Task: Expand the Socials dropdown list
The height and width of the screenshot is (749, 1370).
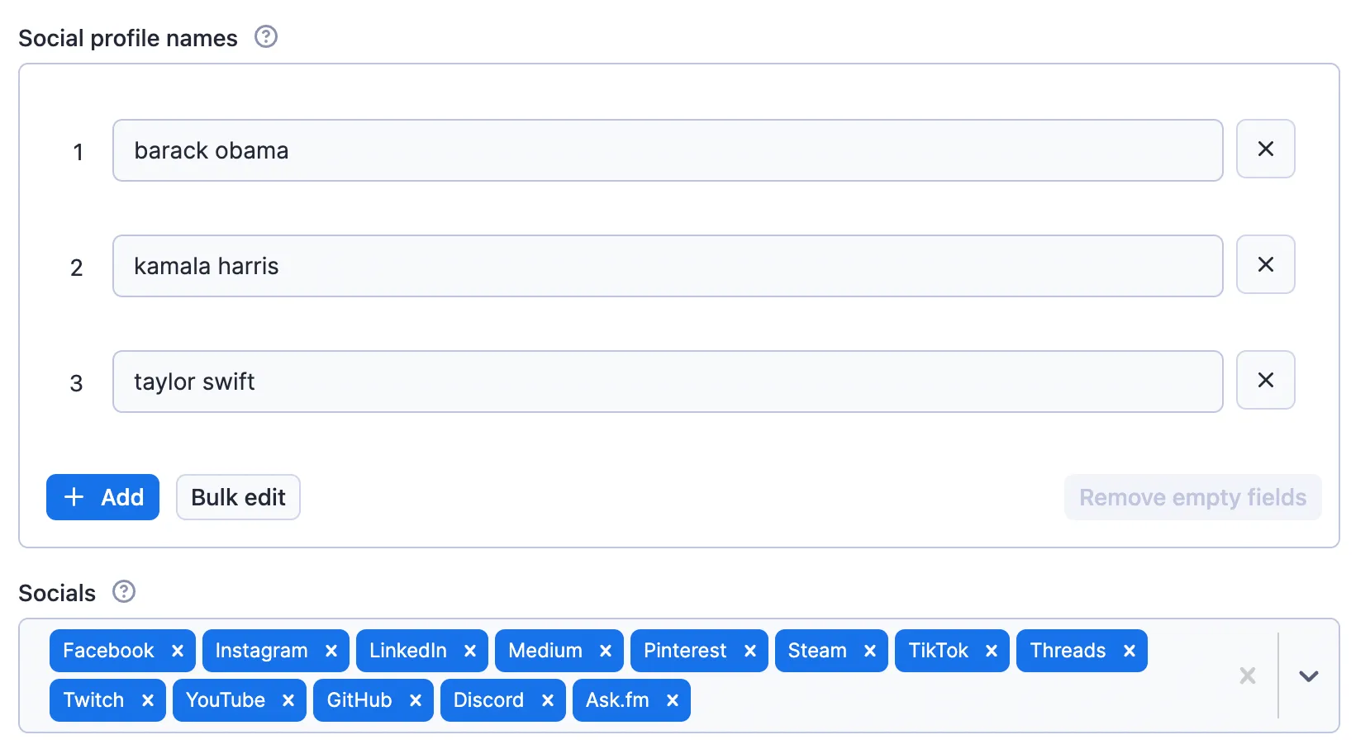Action: click(x=1309, y=676)
